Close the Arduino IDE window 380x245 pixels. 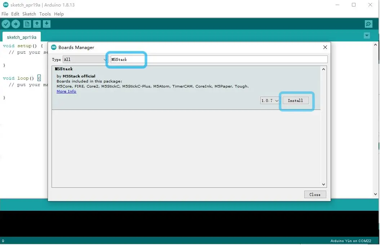click(370, 5)
